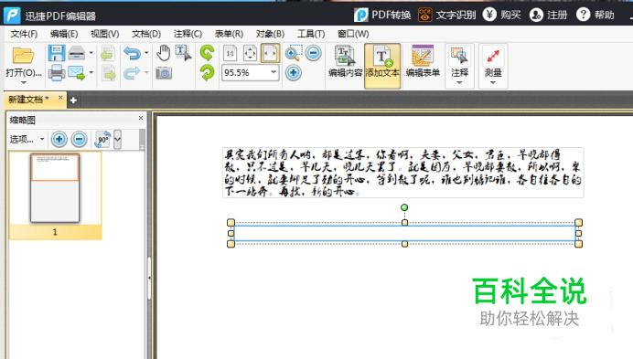The height and width of the screenshot is (359, 633).
Task: Click the 测量 measure tool
Action: [x=493, y=61]
